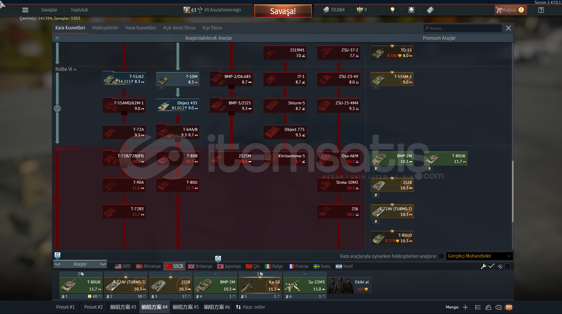This screenshot has width=562, height=314.
Task: Select the T-80UD premium vehicle card
Action: click(392, 238)
